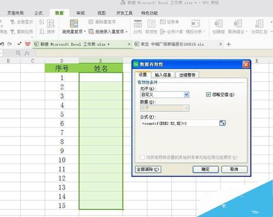The height and width of the screenshot is (217, 273).
Task: Click the Clear All (全部清除) button
Action: pos(148,170)
